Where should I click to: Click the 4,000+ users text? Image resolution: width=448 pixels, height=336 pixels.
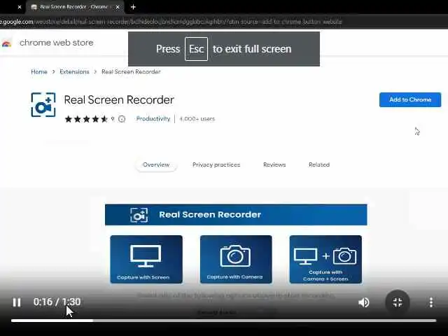pyautogui.click(x=197, y=119)
